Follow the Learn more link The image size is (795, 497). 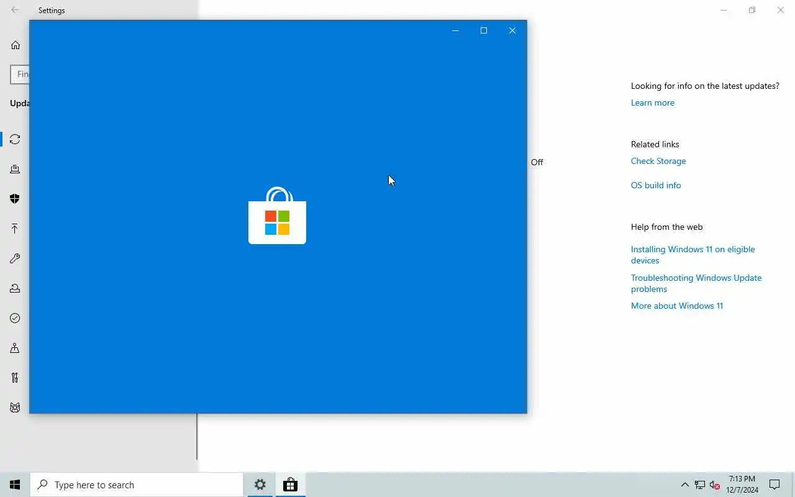point(652,103)
